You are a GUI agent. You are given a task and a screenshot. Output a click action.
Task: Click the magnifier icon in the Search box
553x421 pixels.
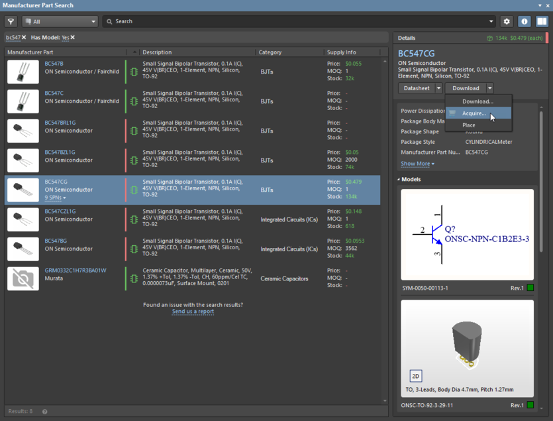click(x=108, y=21)
